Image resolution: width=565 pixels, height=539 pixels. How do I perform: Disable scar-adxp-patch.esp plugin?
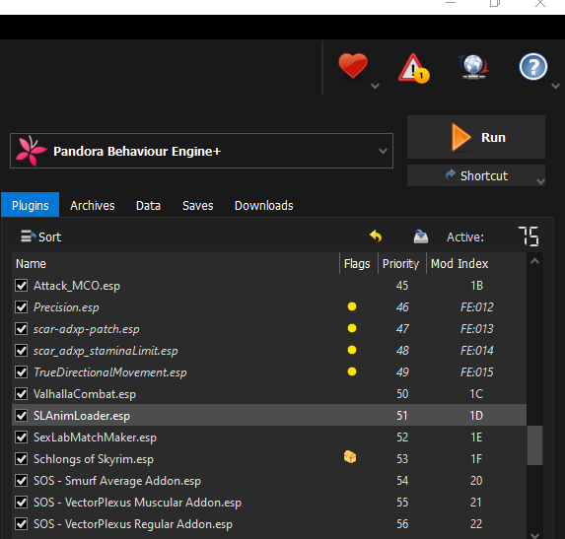click(x=22, y=329)
